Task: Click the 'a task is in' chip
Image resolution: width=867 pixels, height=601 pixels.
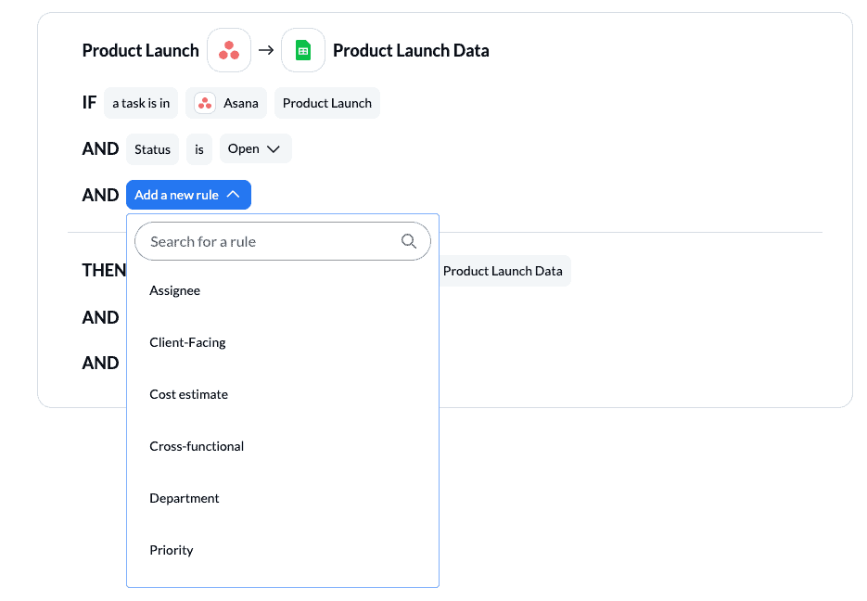Action: (x=141, y=103)
